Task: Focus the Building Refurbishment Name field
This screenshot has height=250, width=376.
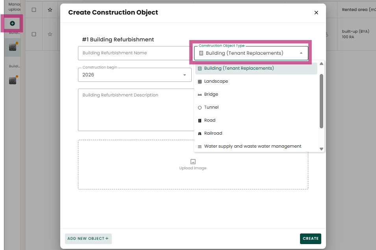Action: 134,53
